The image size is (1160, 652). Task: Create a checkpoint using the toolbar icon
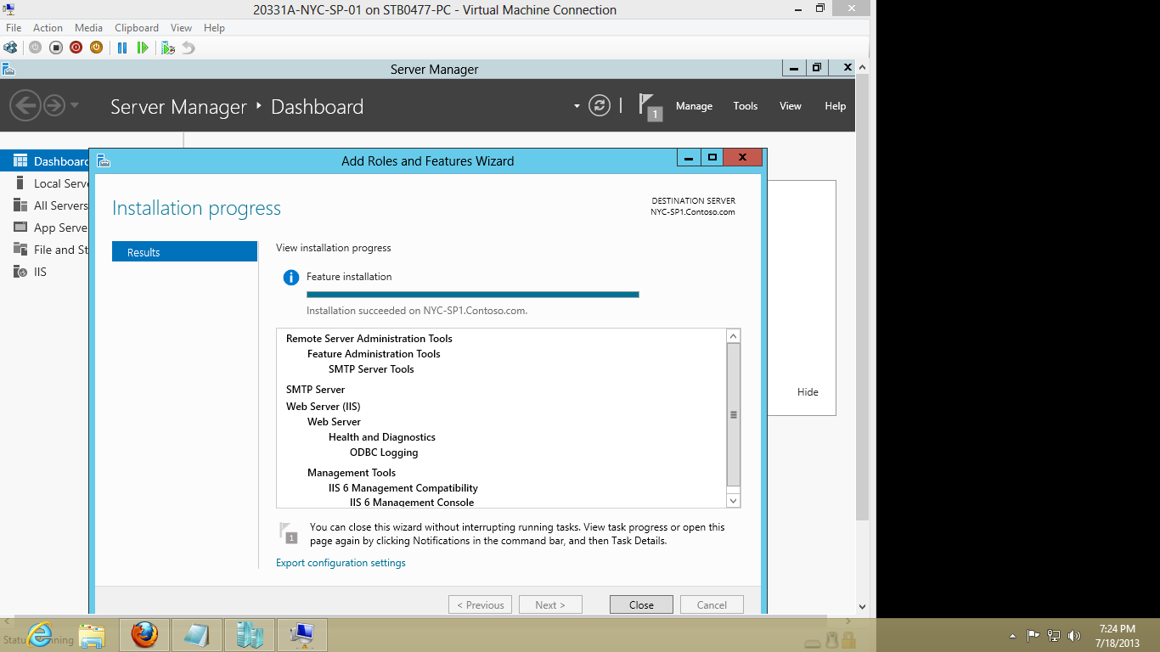click(x=168, y=48)
